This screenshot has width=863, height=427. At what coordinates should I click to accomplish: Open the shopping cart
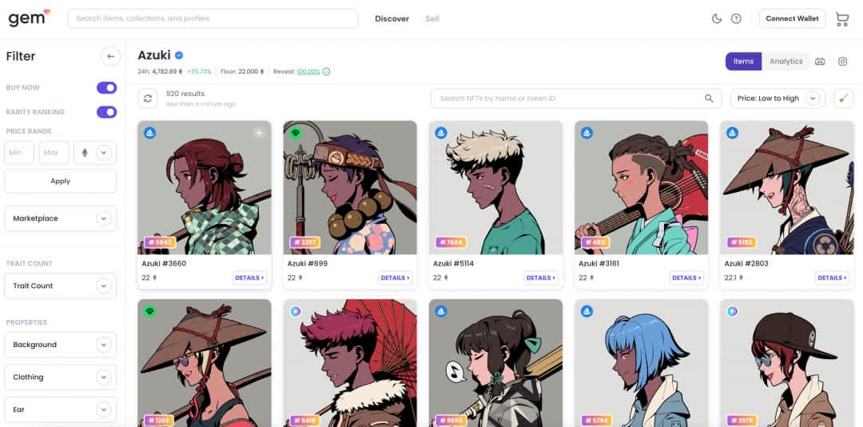[x=842, y=18]
